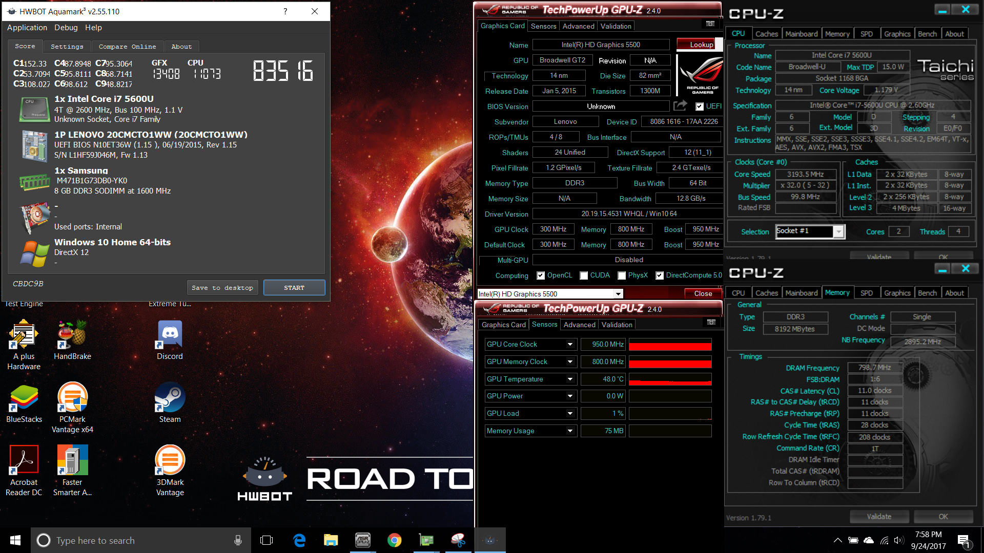The image size is (984, 553).
Task: Open the 3DMark Vantage icon
Action: [170, 471]
